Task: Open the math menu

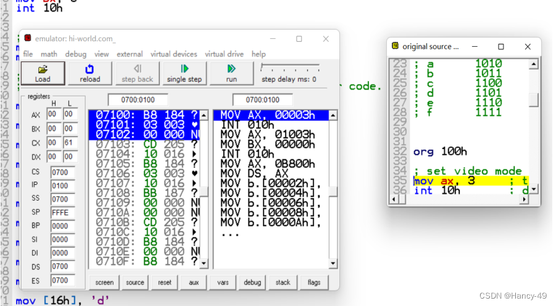Action: [x=49, y=54]
